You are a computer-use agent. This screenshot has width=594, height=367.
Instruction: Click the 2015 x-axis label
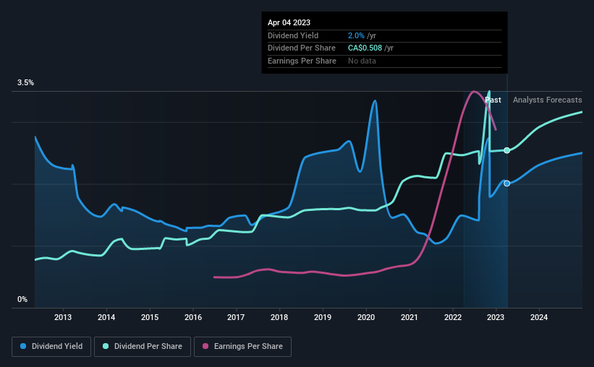pos(150,317)
